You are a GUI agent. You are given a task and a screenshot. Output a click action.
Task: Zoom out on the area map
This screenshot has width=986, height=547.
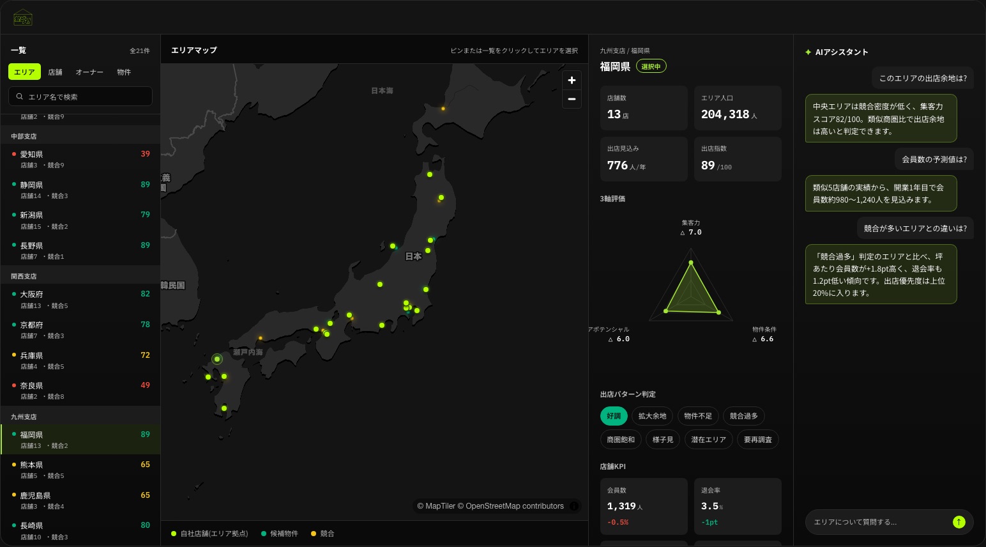coord(572,99)
